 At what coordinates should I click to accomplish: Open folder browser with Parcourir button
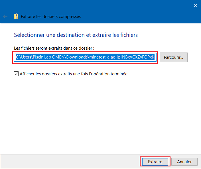pyautogui.click(x=173, y=57)
